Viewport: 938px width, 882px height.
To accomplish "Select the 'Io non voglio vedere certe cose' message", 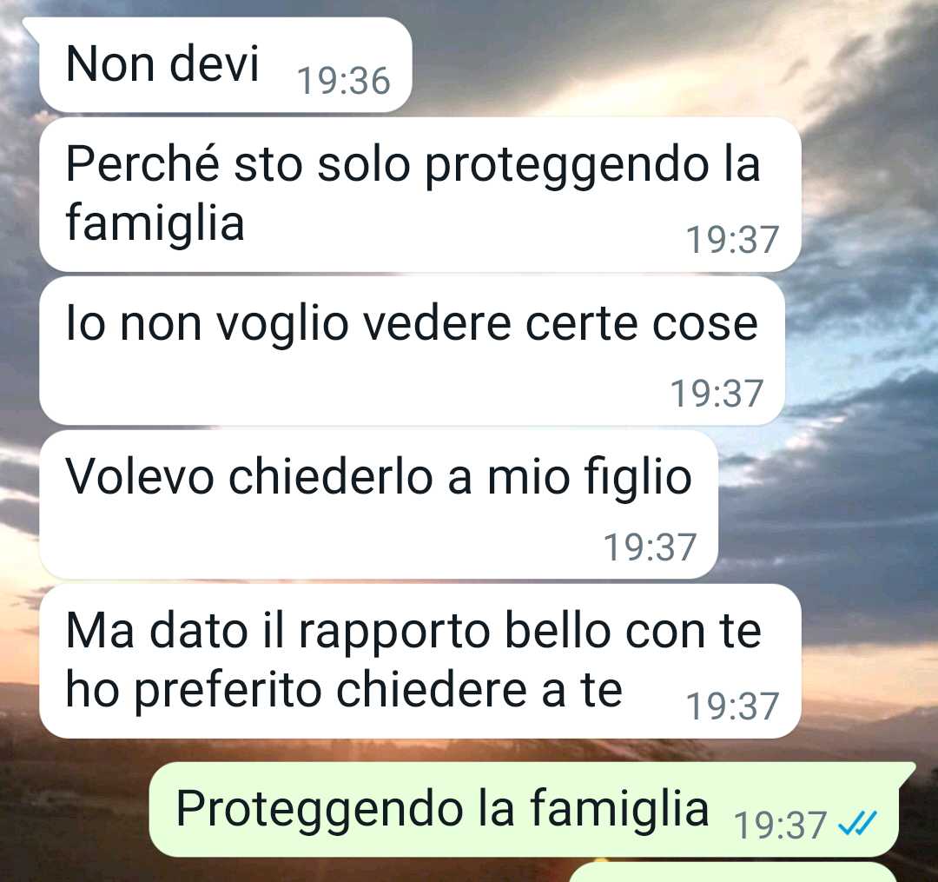I will click(412, 351).
